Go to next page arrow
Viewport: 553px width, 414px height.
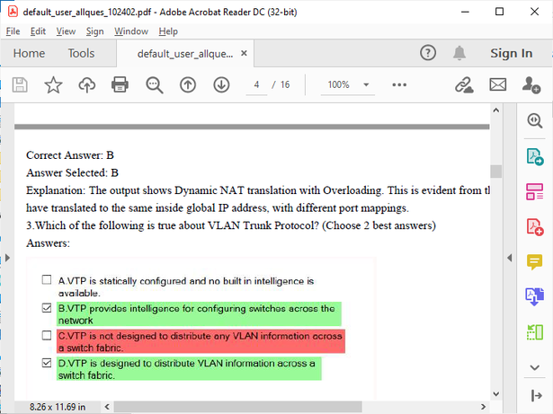221,85
